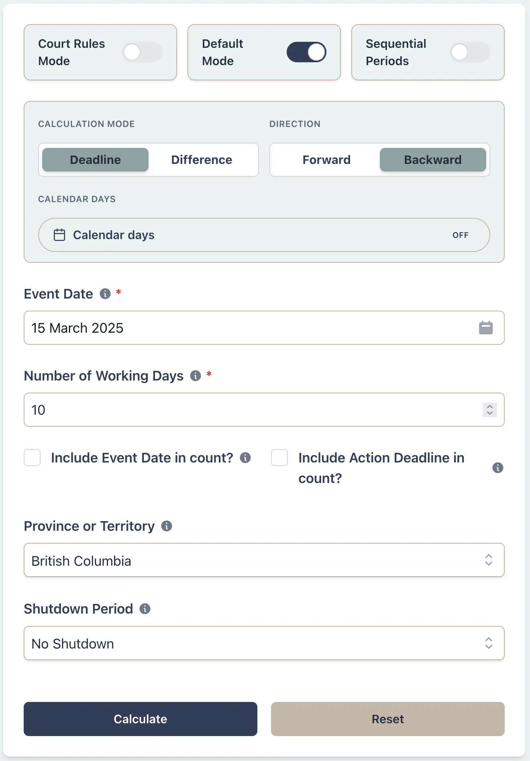Turn off Default Mode
The height and width of the screenshot is (761, 530).
pyautogui.click(x=307, y=52)
